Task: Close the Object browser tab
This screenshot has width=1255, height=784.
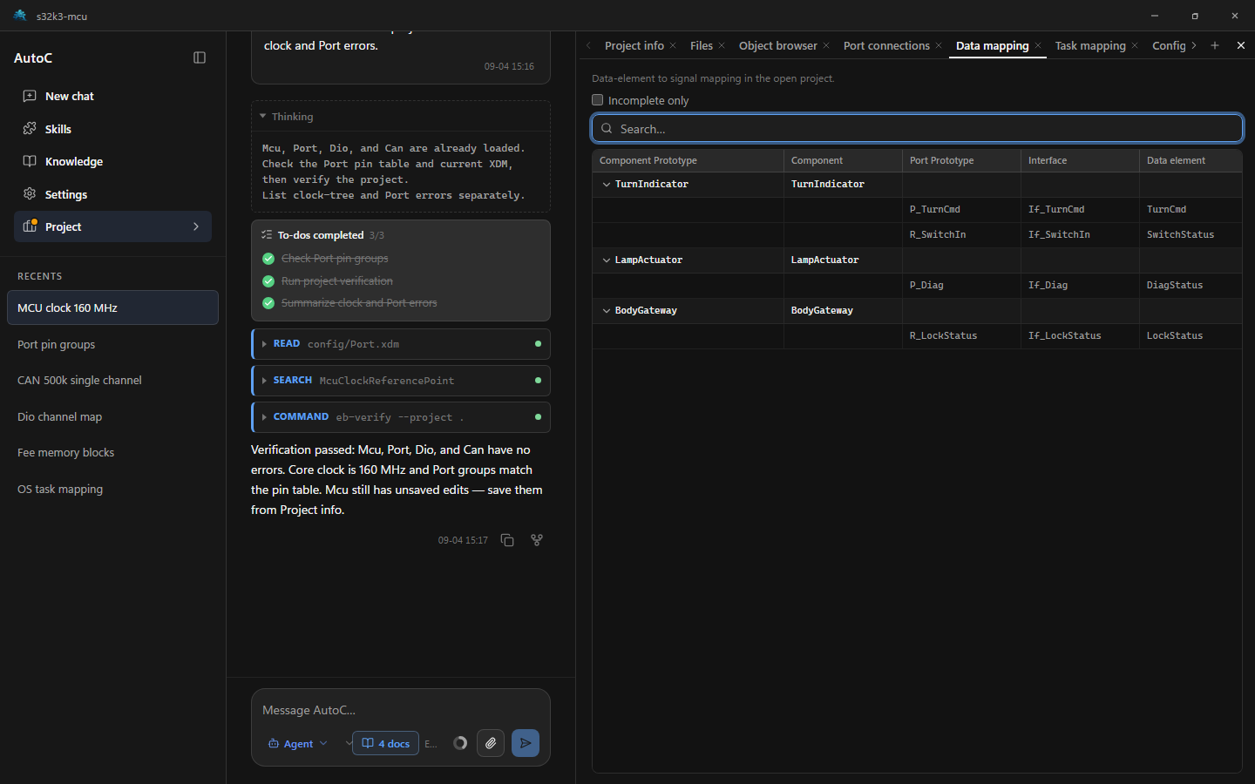Action: point(826,45)
